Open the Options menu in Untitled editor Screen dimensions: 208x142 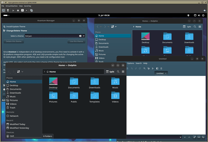point(131,63)
